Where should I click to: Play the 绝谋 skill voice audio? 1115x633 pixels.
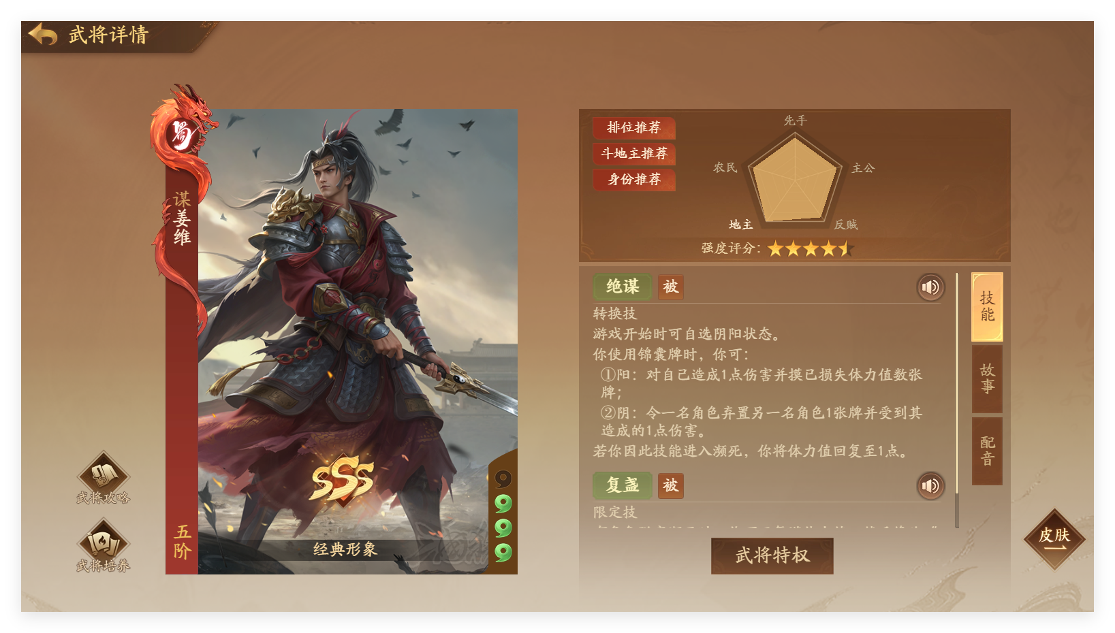tap(930, 287)
